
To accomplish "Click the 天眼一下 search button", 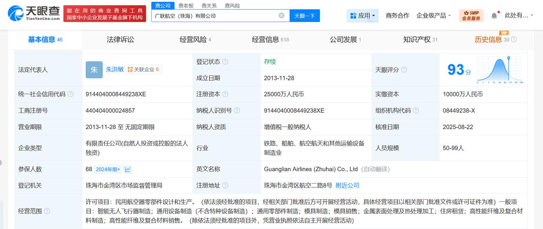I will coord(305,16).
